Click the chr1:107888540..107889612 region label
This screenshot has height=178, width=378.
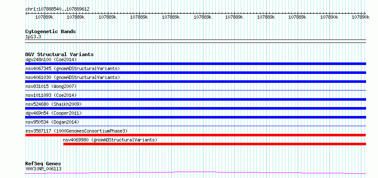click(x=57, y=9)
